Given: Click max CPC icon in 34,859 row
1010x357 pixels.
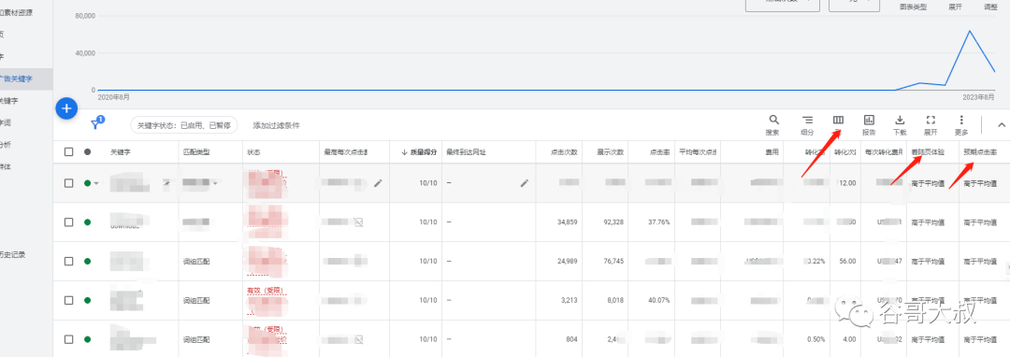Looking at the screenshot, I should click(x=359, y=221).
